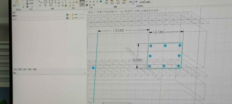This screenshot has width=232, height=104.
Task: Select the spline sketch tool
Action: 59,6
